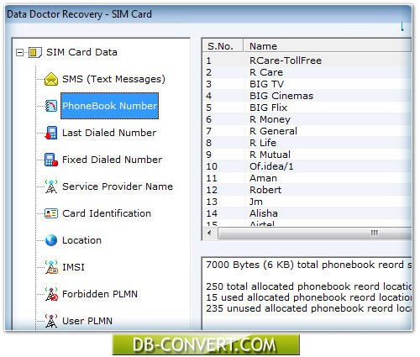The width and height of the screenshot is (420, 357).
Task: Open Card Identification tree item
Action: coord(107,213)
